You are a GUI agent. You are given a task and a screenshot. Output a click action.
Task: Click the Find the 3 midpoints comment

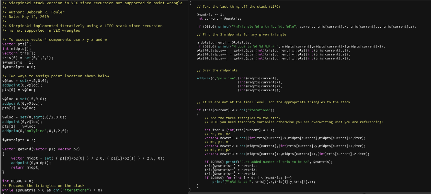(241, 34)
